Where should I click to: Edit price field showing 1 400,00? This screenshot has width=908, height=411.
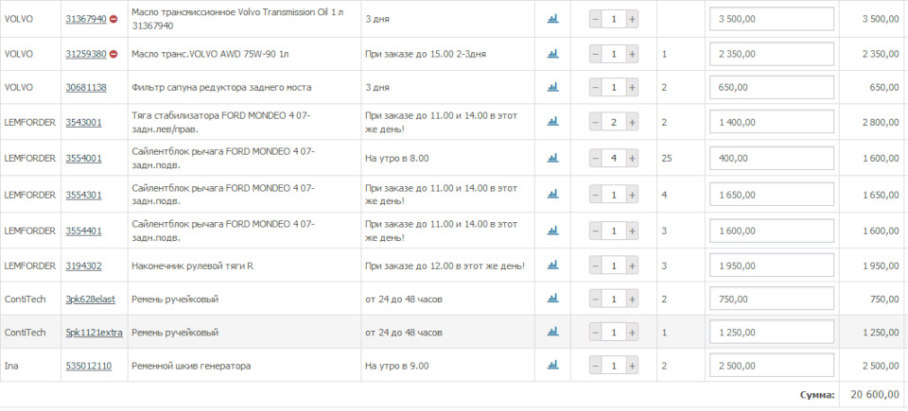[772, 122]
